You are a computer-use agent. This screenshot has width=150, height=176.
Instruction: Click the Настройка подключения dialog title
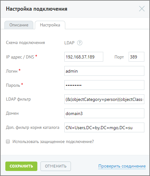click(x=36, y=9)
